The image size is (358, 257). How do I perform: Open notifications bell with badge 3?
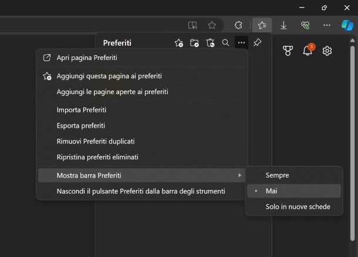pyautogui.click(x=308, y=50)
